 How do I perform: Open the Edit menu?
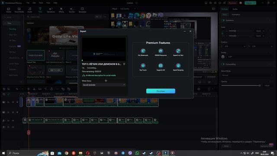click(x=34, y=3)
